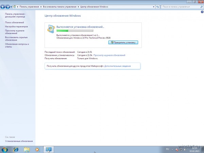Open the recent pages dropdown arrow
204x153 pixels.
[x=11, y=7]
